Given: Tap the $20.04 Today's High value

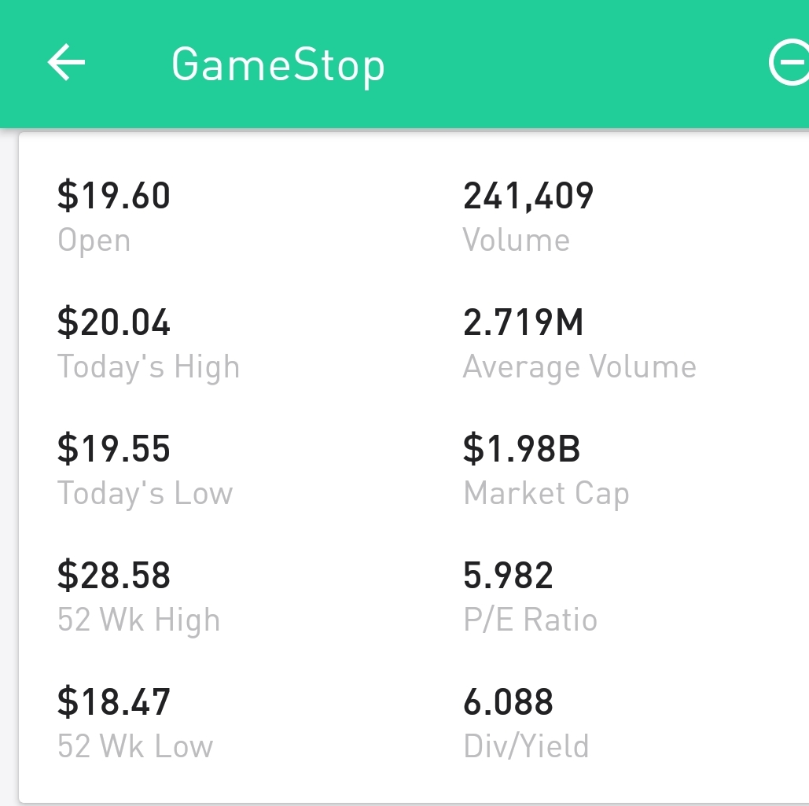Looking at the screenshot, I should [113, 322].
